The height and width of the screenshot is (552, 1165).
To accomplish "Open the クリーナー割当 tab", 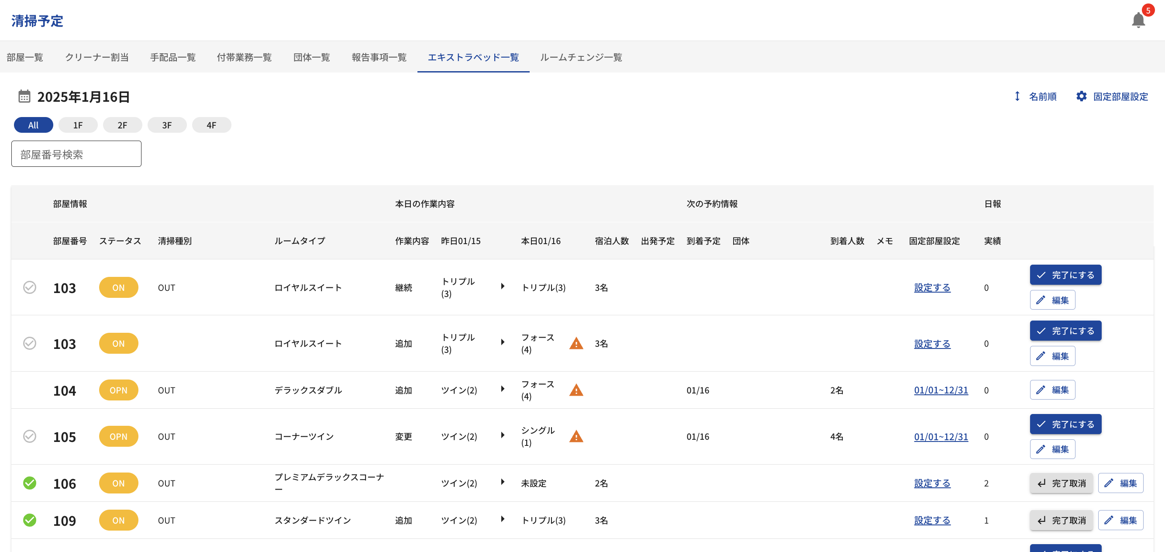I will pyautogui.click(x=97, y=57).
